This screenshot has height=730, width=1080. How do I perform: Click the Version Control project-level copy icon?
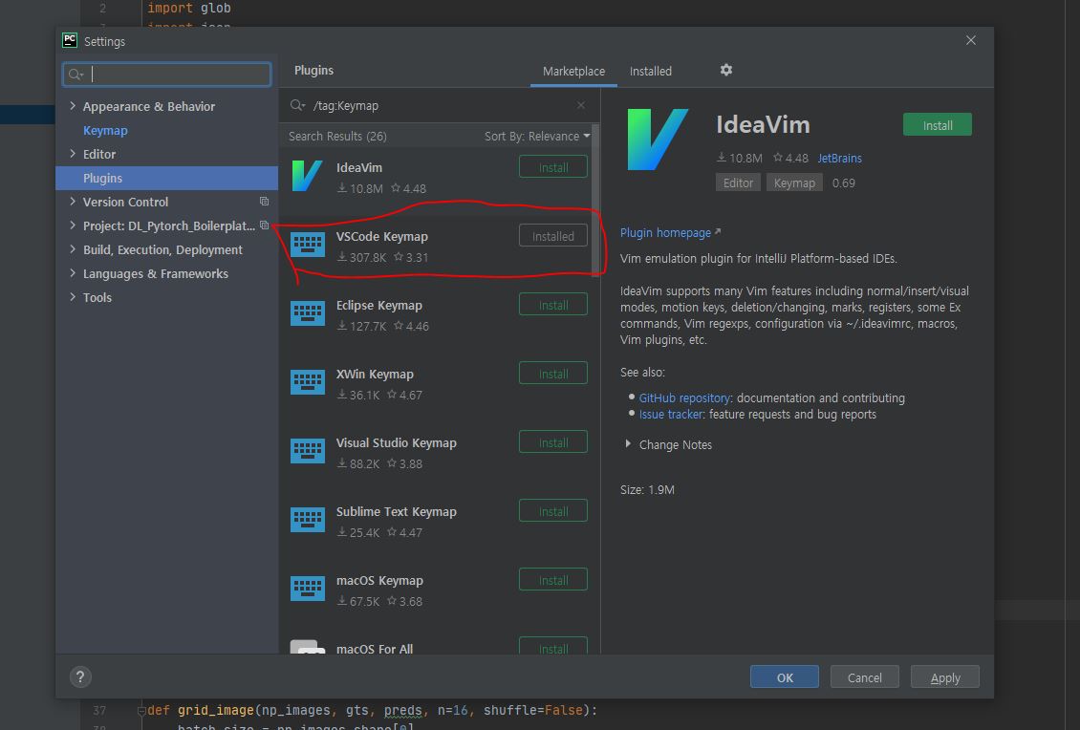(x=264, y=202)
